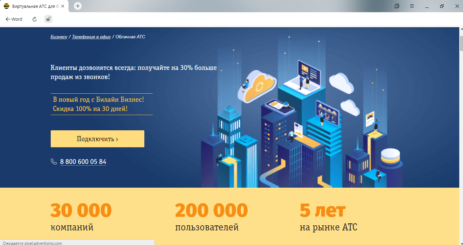Minimize the browser window

click(427, 6)
